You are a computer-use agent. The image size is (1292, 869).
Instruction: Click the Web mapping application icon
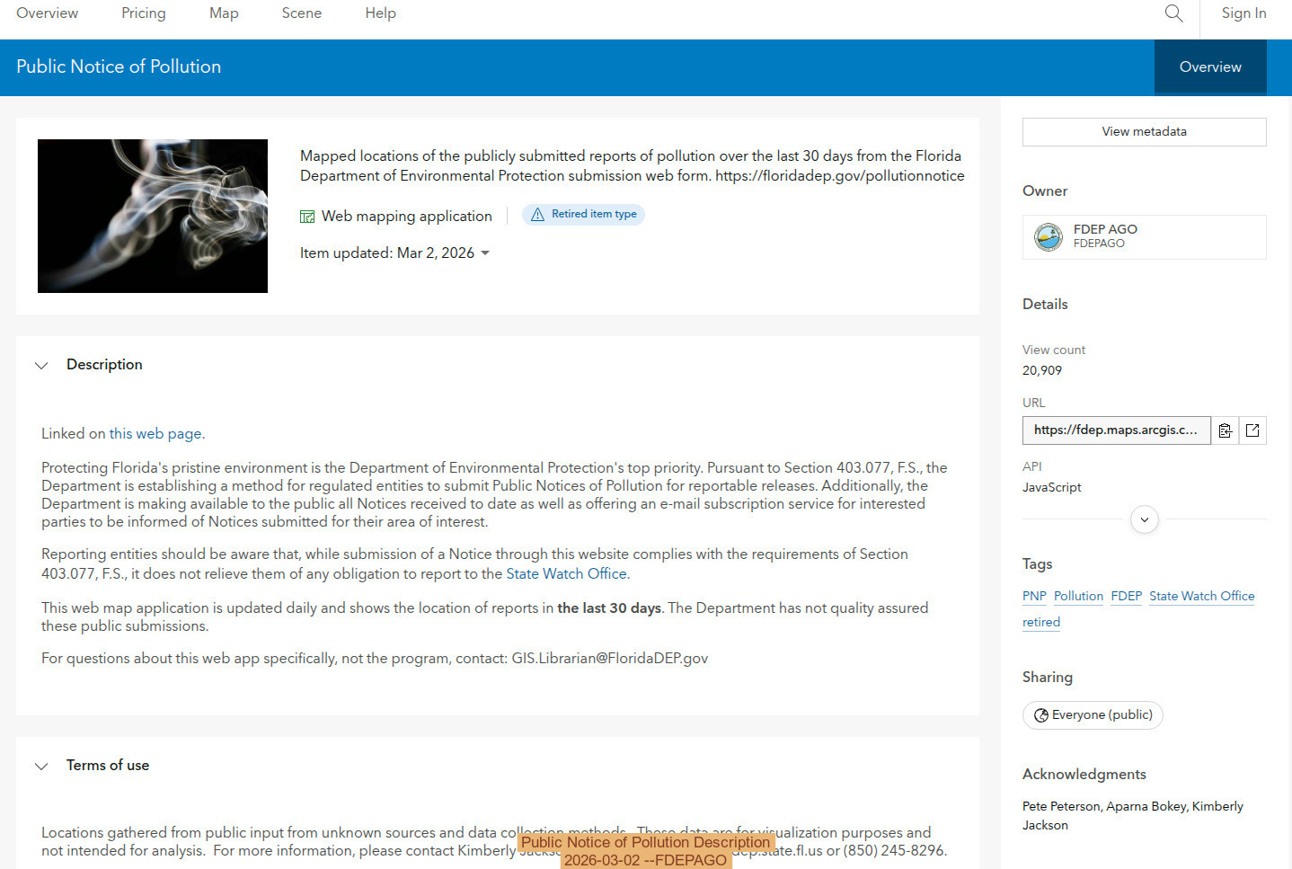pos(307,217)
